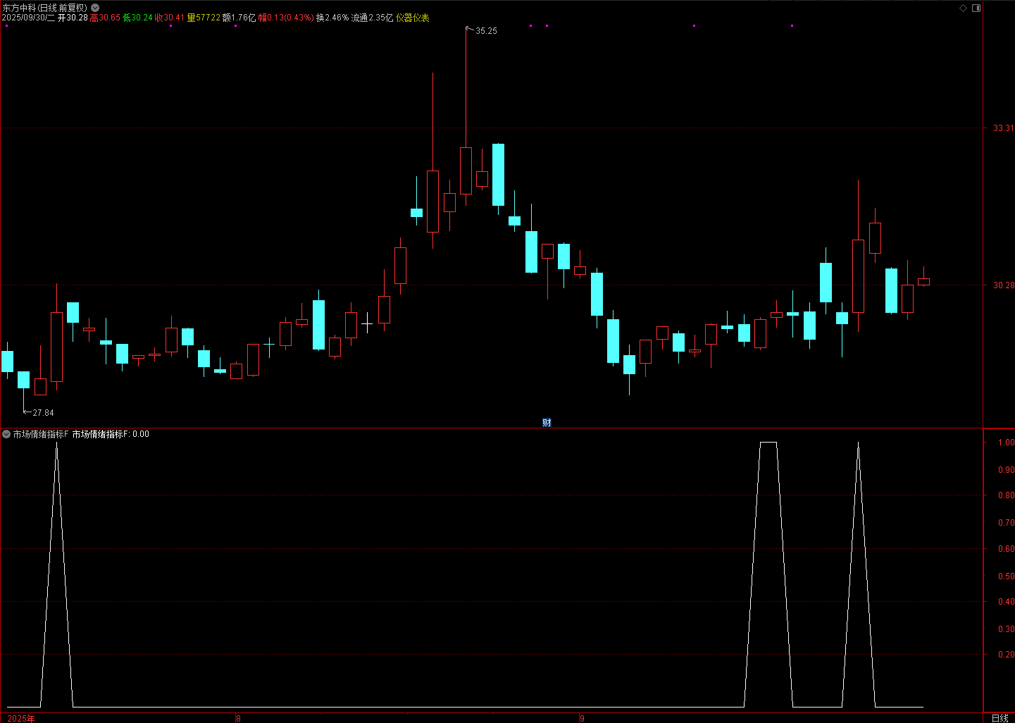
Task: Click the month 8 marker on date axis
Action: point(238,718)
